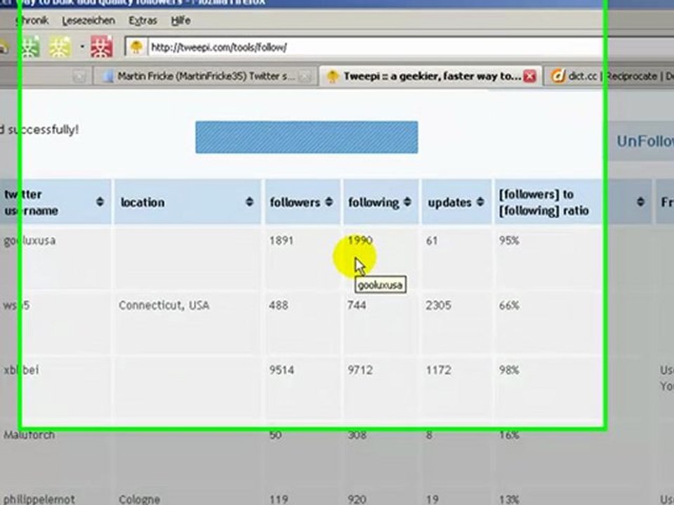
Task: Click the 16% ratio cell
Action: click(509, 435)
